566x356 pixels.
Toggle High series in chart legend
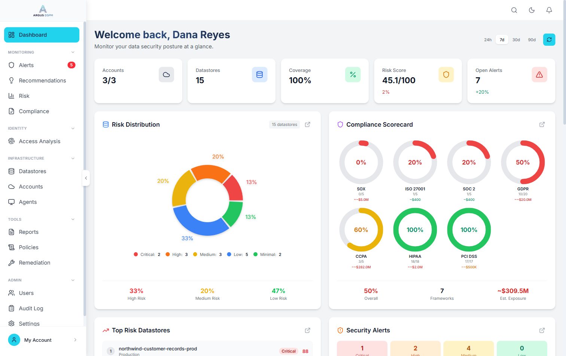[176, 254]
